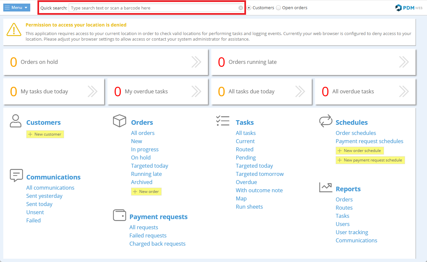Click the Schedules repeat-arrows icon
This screenshot has height=262, width=427.
coord(326,121)
